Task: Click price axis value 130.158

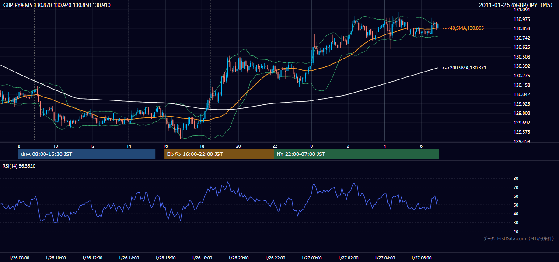Action: pyautogui.click(x=521, y=85)
